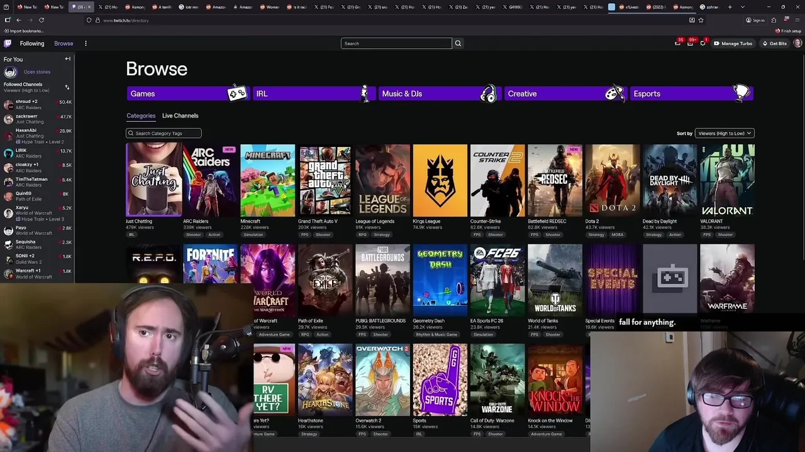Install the site app via address bar icon

pos(692,20)
